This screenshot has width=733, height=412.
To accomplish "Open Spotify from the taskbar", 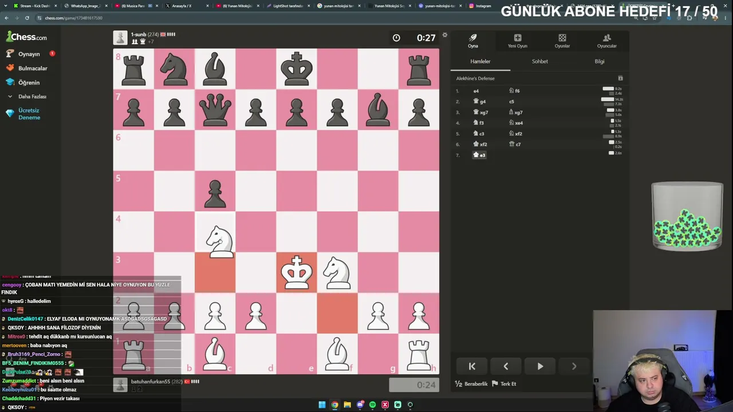I will click(372, 405).
